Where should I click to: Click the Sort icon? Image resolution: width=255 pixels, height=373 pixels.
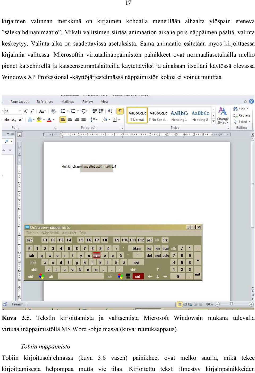110,111
